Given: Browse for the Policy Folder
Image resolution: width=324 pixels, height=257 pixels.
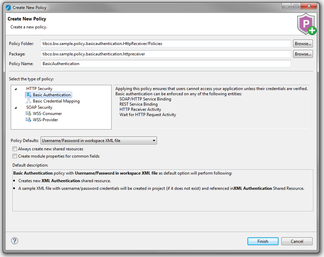Looking at the screenshot, I should tap(303, 44).
